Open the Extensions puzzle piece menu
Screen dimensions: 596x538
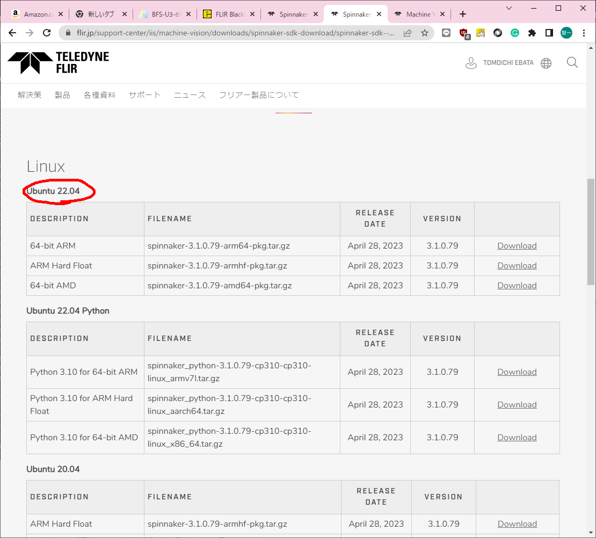coord(532,33)
